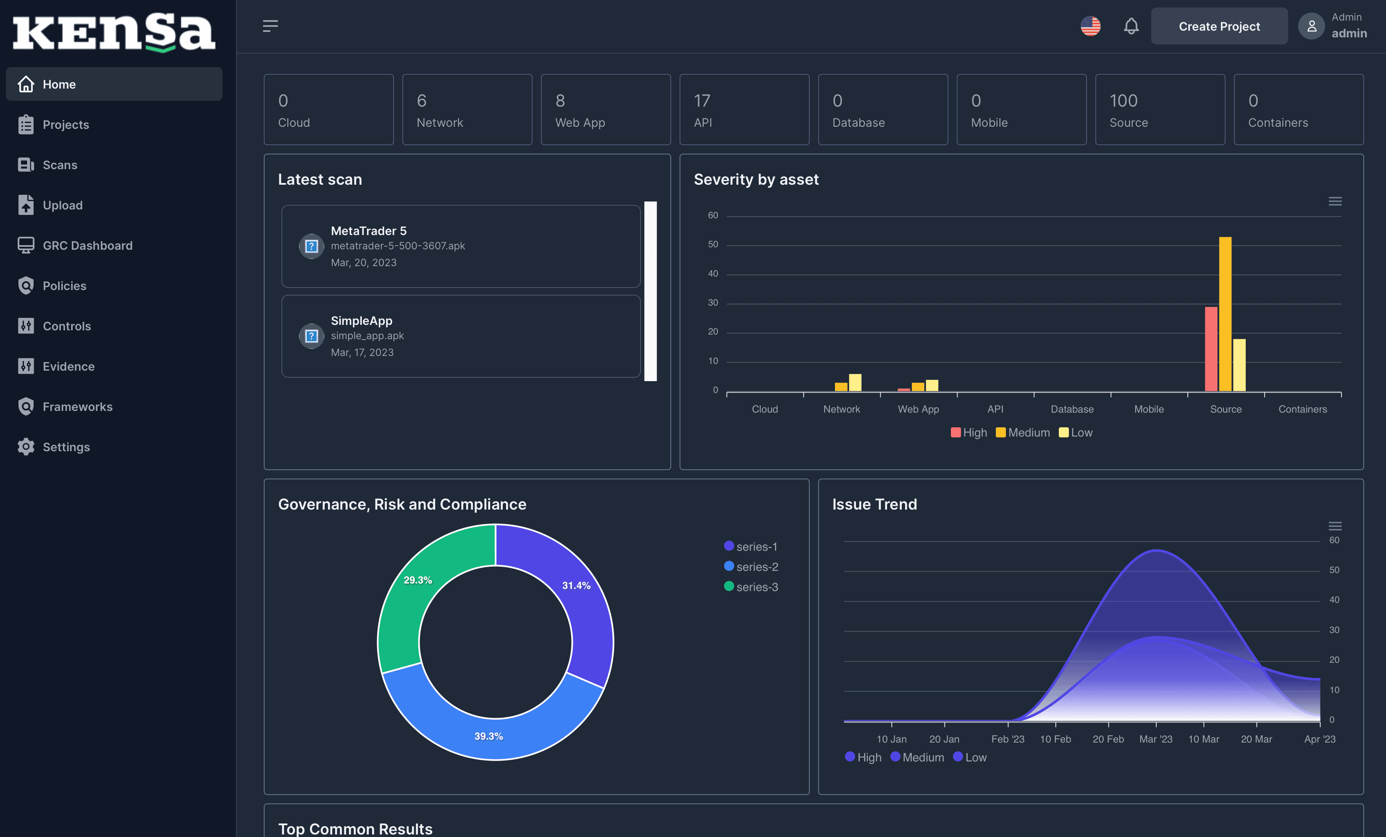Click the admin user avatar icon
Viewport: 1386px width, 837px height.
1311,26
